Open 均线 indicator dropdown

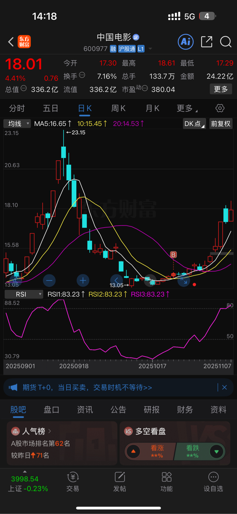coord(17,124)
